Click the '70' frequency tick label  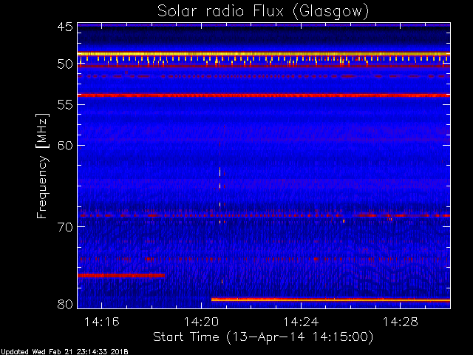65,227
